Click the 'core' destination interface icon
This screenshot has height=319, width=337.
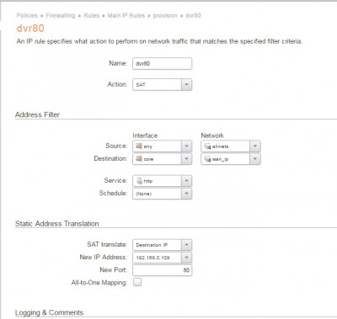[x=139, y=159]
